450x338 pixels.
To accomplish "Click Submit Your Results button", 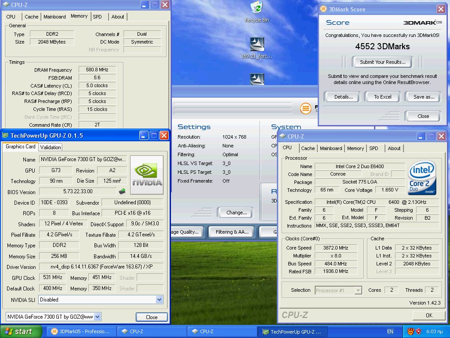I will pos(383,62).
